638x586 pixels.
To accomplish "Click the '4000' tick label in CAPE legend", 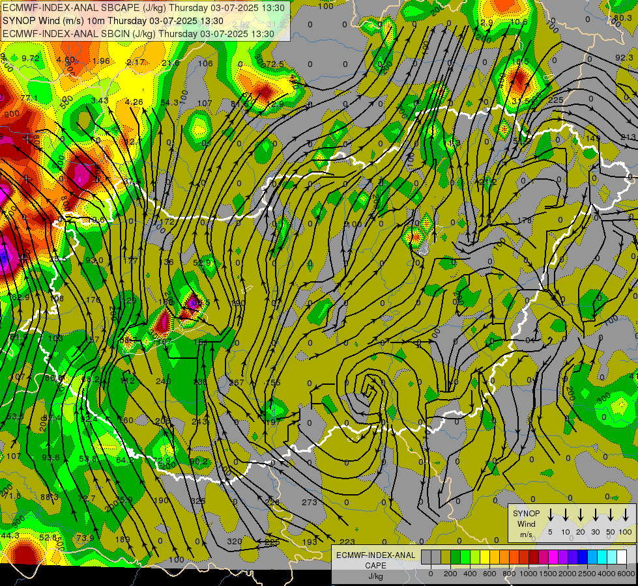I will pyautogui.click(x=607, y=574).
